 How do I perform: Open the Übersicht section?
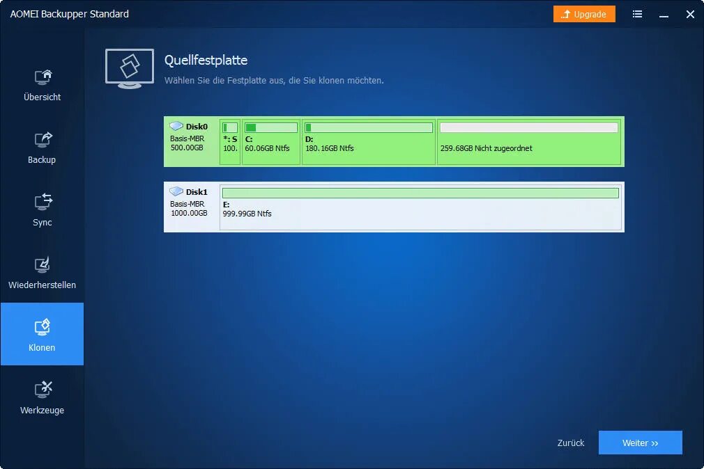(x=42, y=86)
